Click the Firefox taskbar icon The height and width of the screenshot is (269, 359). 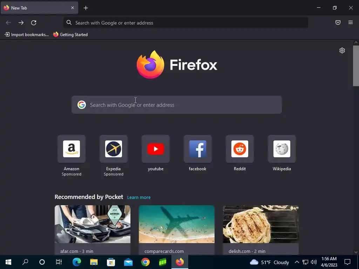click(180, 262)
